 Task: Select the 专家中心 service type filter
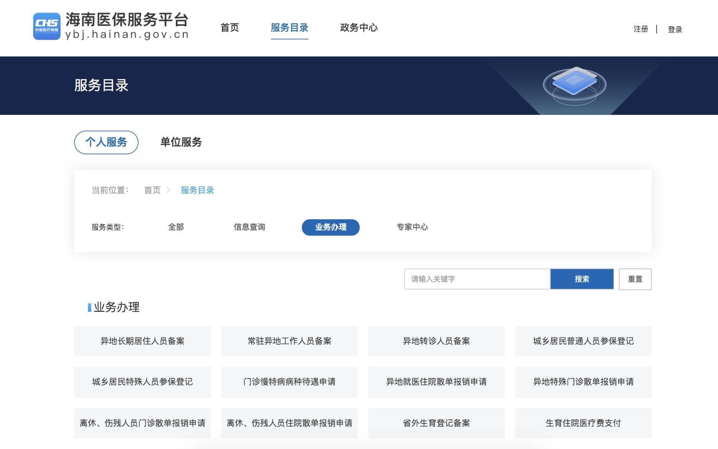[413, 227]
